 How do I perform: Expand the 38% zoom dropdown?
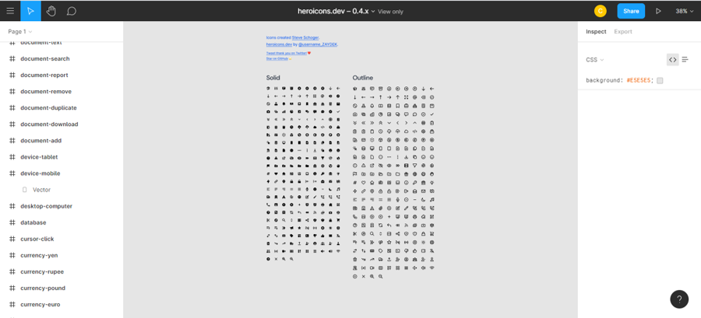pyautogui.click(x=684, y=11)
